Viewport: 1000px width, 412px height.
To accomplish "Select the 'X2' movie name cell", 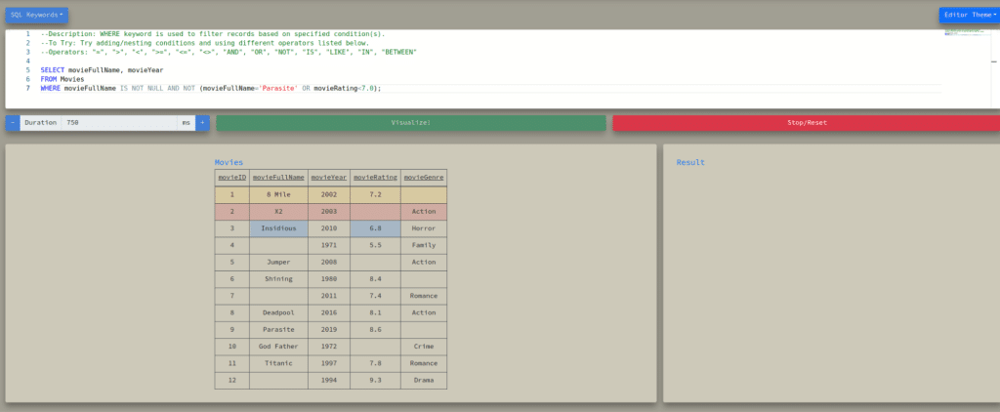I will point(278,211).
